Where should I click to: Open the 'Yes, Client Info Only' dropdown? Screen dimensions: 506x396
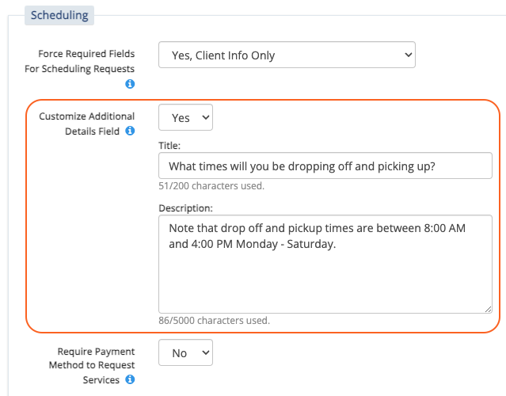point(287,55)
